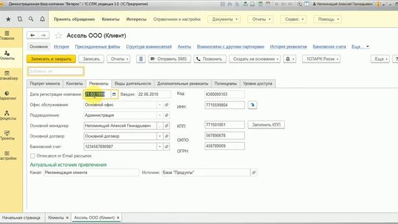
Task: Add Ассоль ООО to favorites star
Action: [x=58, y=35]
